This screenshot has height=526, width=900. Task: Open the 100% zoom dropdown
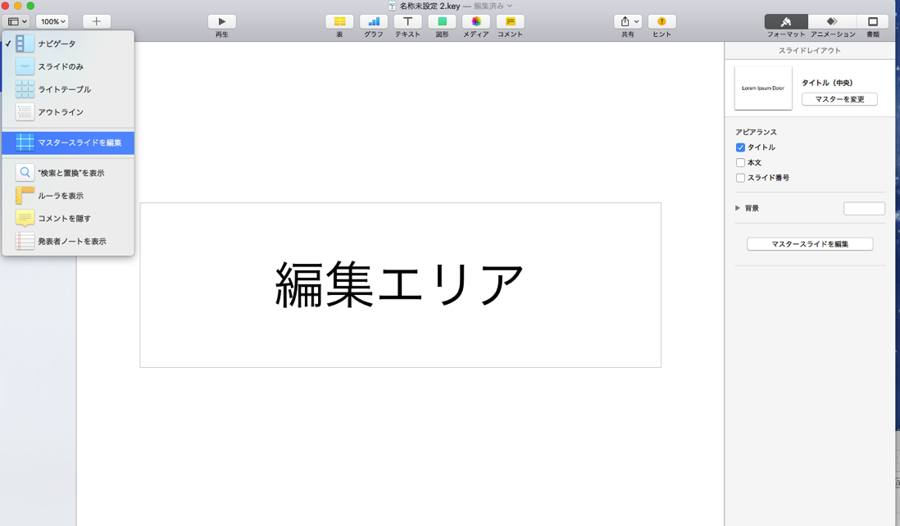tap(52, 21)
